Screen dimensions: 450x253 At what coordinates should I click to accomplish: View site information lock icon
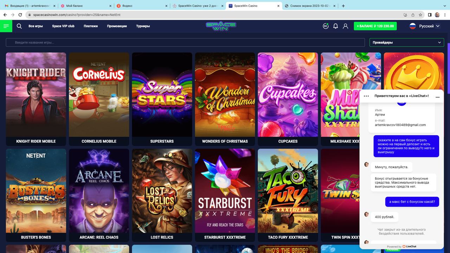click(30, 15)
